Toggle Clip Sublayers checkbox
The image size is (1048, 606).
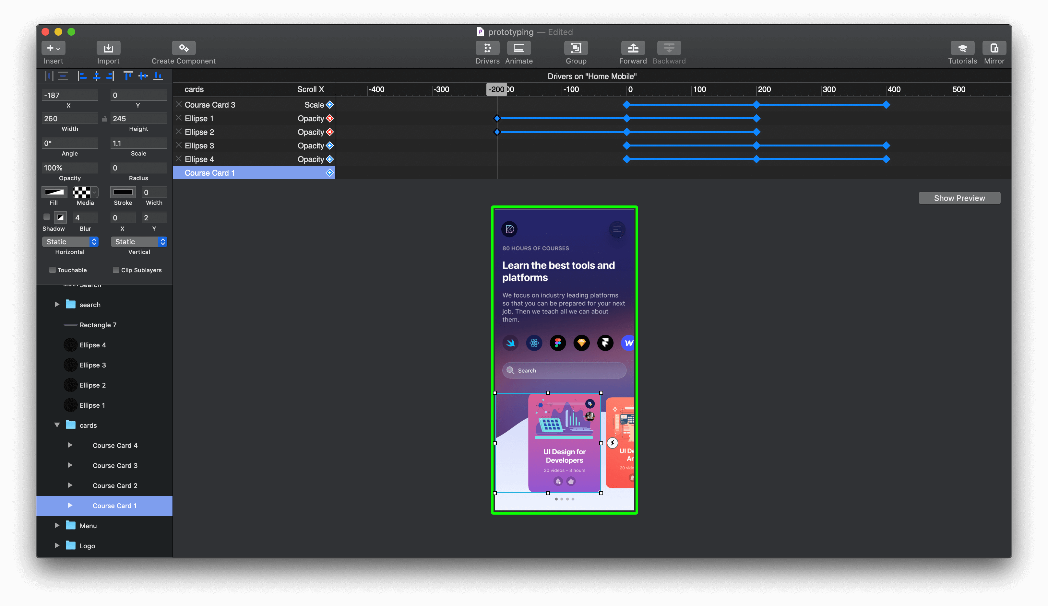pos(115,270)
